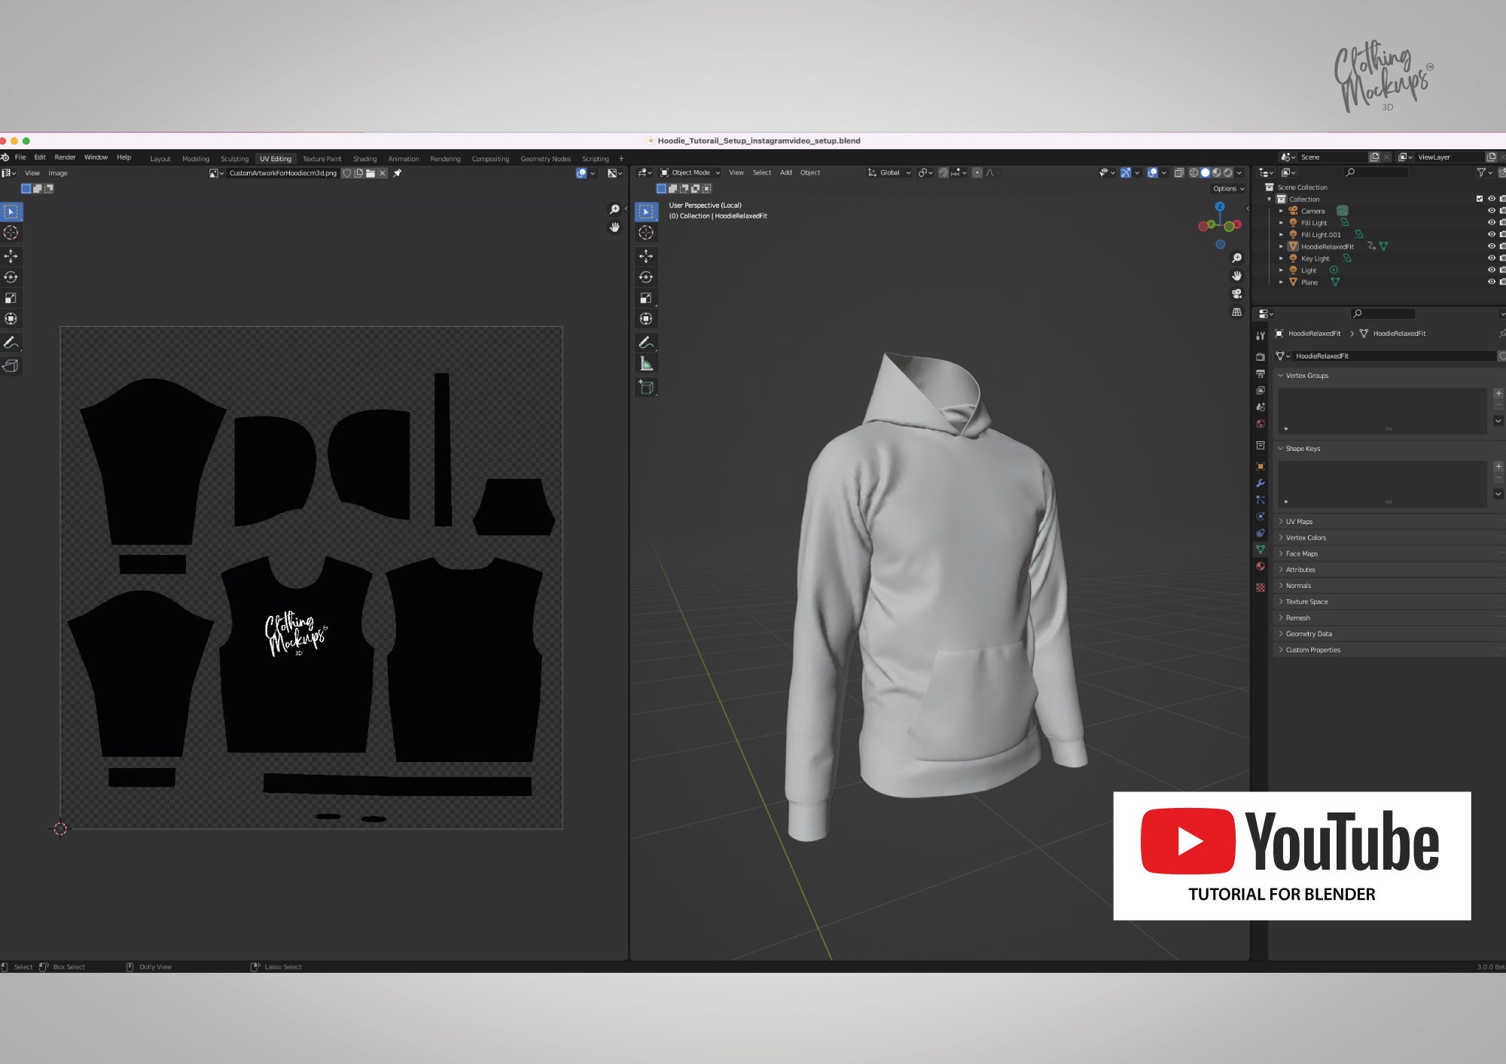Open the Render Properties tab
The height and width of the screenshot is (1064, 1506).
click(x=1261, y=357)
